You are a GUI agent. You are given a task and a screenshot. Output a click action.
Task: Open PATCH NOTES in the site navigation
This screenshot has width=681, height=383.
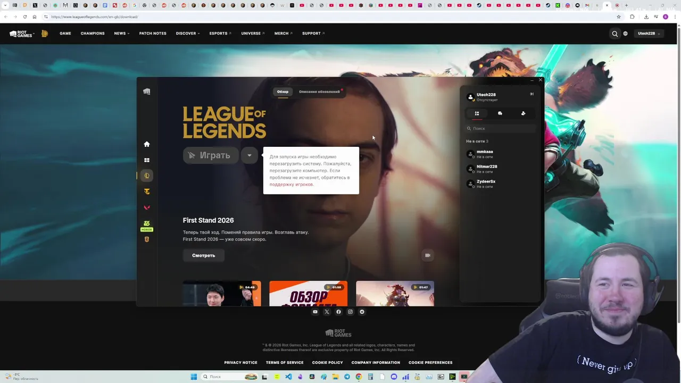click(153, 34)
